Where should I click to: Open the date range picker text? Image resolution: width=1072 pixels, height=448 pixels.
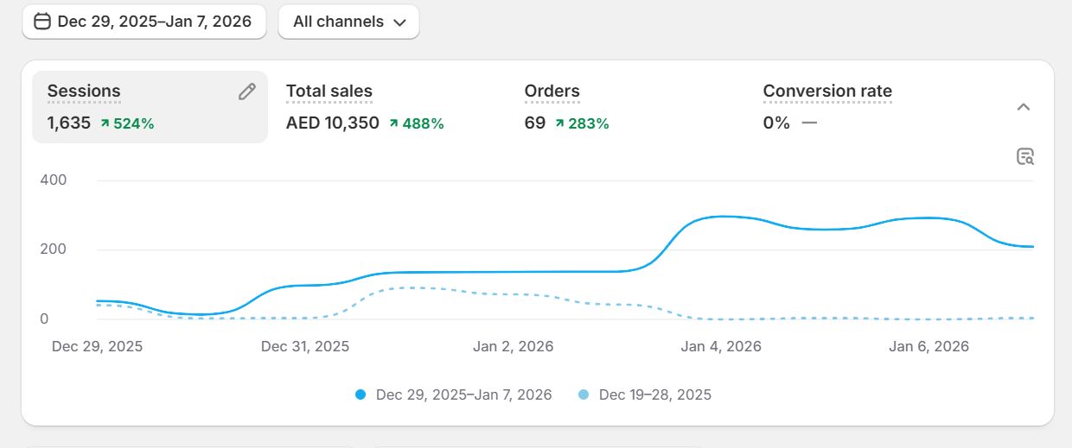[x=154, y=22]
